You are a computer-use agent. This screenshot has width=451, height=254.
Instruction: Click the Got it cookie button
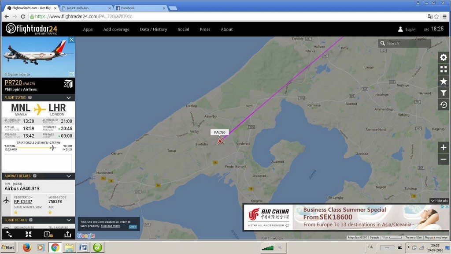pyautogui.click(x=133, y=227)
